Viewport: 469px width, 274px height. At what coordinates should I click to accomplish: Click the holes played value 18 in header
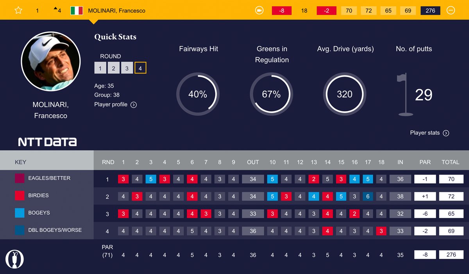click(304, 11)
